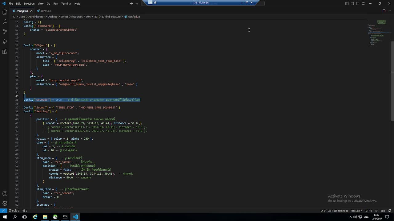Viewport: 394px width, 221px height.
Task: Toggle the bottom panel layout button
Action: click(x=352, y=3)
